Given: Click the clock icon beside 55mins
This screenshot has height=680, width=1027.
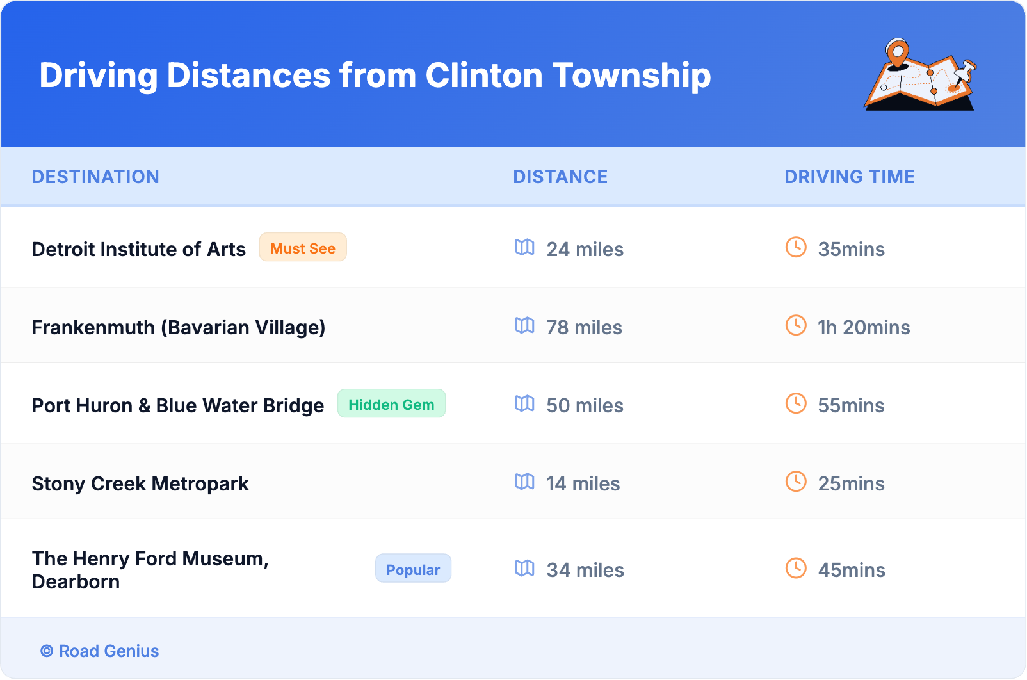Looking at the screenshot, I should click(x=796, y=403).
